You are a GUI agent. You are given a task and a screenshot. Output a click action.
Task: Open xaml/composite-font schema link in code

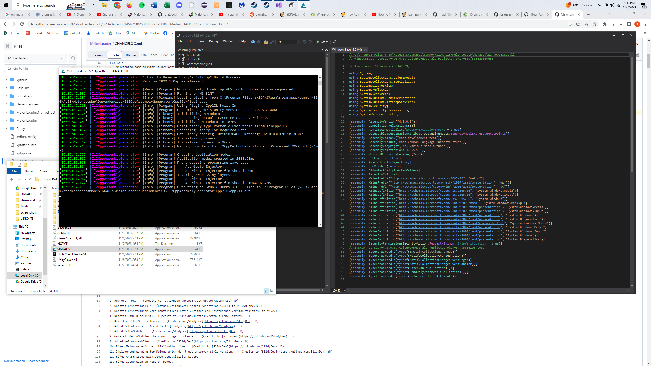pyautogui.click(x=451, y=223)
